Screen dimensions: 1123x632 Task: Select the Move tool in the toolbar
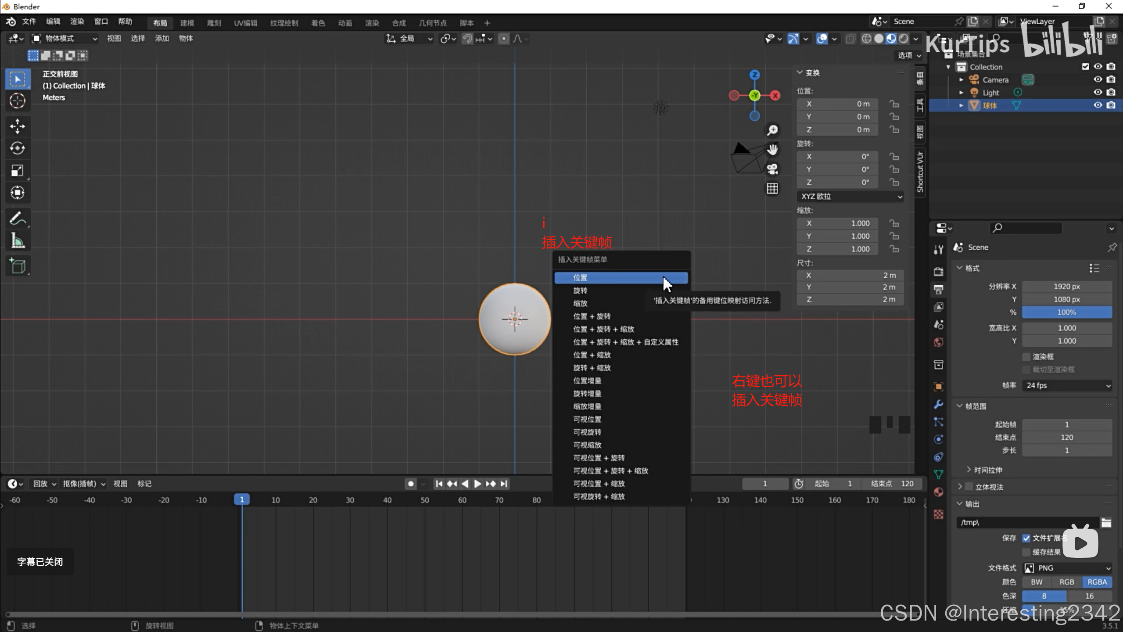point(18,126)
